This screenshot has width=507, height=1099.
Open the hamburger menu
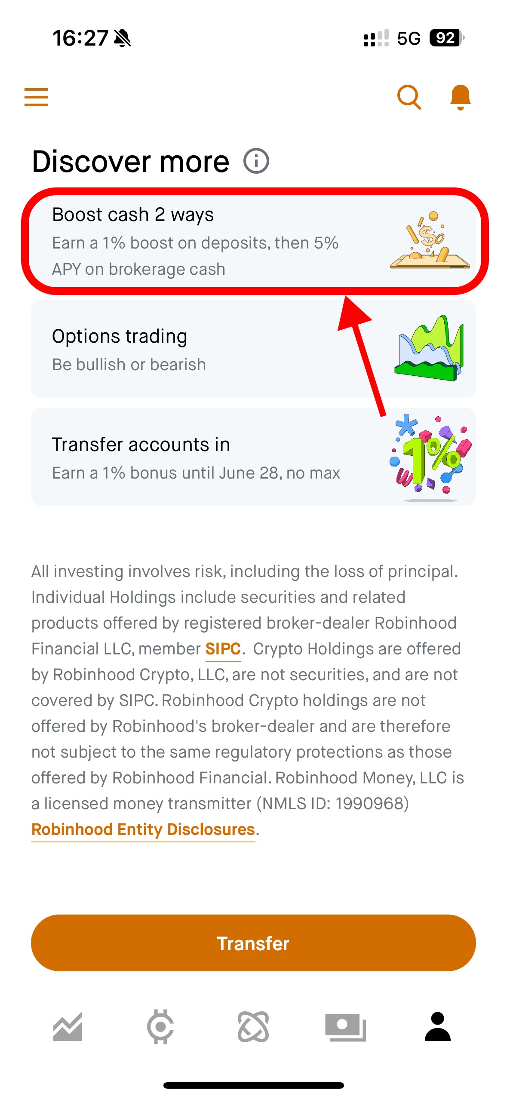[x=36, y=97]
